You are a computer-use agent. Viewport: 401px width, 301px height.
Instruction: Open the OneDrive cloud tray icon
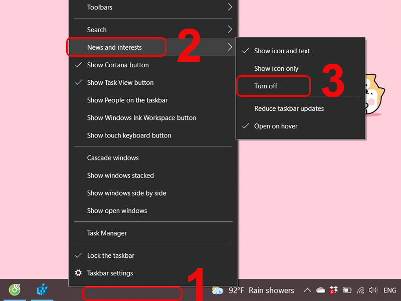pyautogui.click(x=320, y=290)
